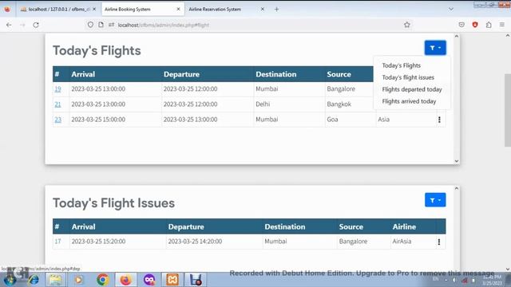Open File Explorer from taskbar
Viewport: 511px width, 287px height.
point(55,280)
